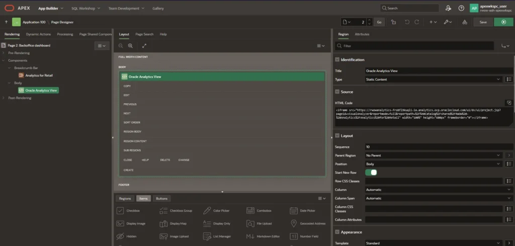Collapse the Identification section
Image resolution: width=515 pixels, height=246 pixels.
coord(337,60)
